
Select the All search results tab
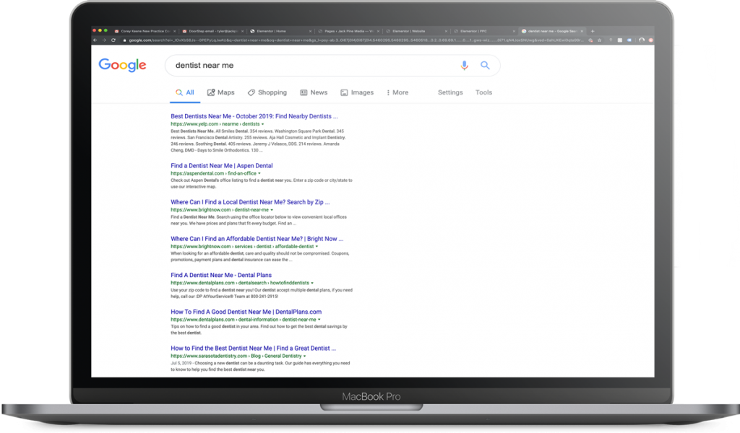click(x=185, y=92)
